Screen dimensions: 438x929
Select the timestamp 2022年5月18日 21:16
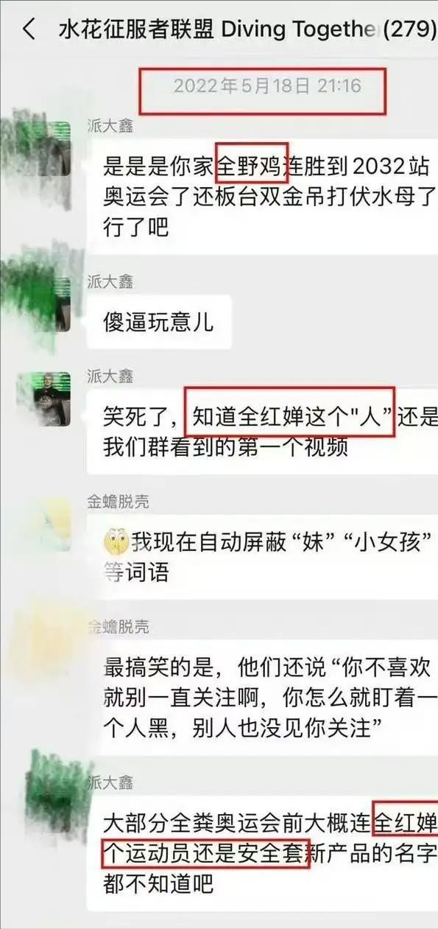click(x=267, y=86)
